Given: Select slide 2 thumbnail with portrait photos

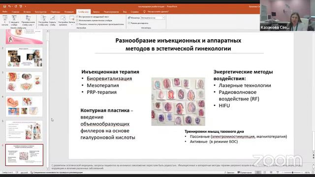Looking at the screenshot, I should tap(24, 58).
